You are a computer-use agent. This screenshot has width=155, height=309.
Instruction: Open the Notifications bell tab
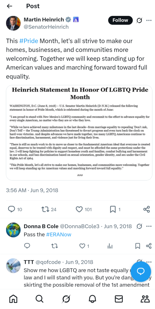(x=92, y=299)
